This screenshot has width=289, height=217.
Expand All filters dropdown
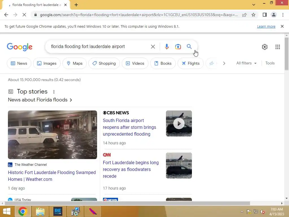coord(246,63)
